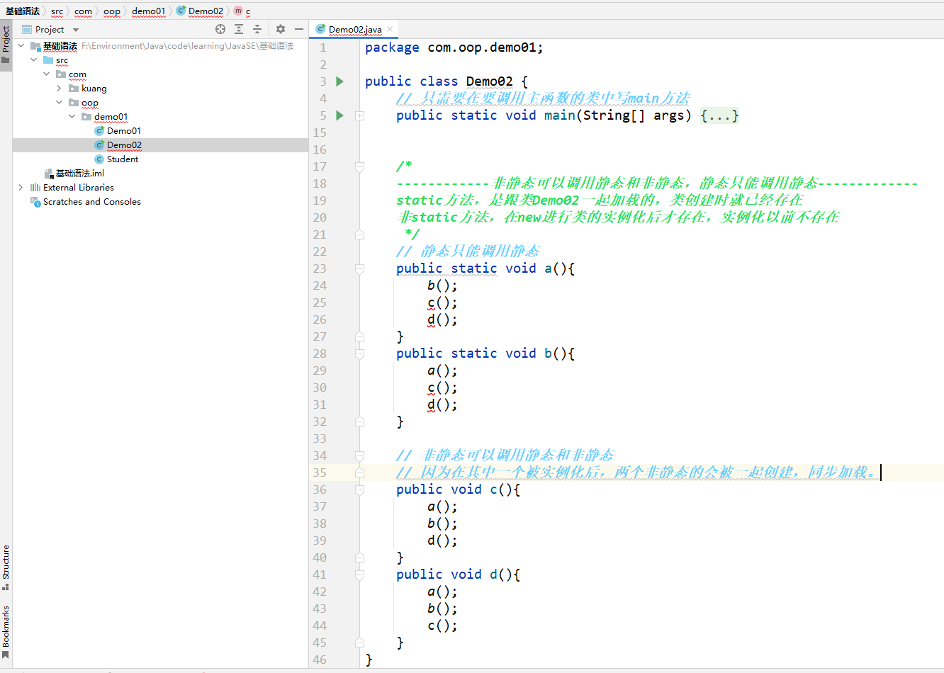944x673 pixels.
Task: Select Scratches and Consoles in tree
Action: pos(85,202)
